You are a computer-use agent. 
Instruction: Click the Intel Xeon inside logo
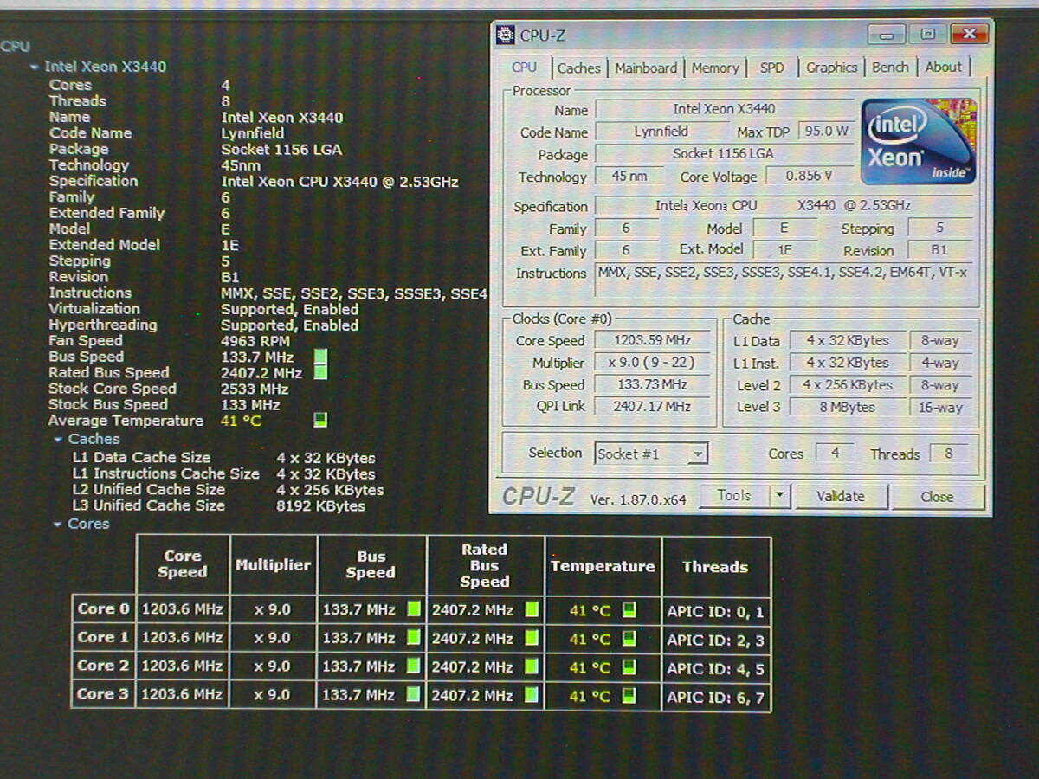[x=918, y=141]
